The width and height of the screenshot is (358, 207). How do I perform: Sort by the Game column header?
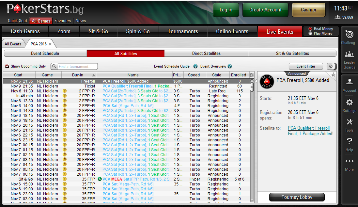coord(48,75)
